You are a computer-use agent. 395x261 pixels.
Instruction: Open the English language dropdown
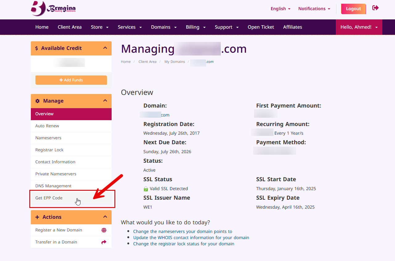coord(281,9)
